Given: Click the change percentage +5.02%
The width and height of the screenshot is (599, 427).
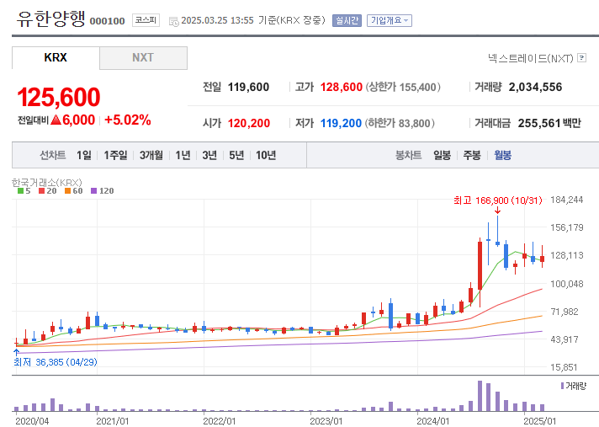Looking at the screenshot, I should [x=128, y=120].
